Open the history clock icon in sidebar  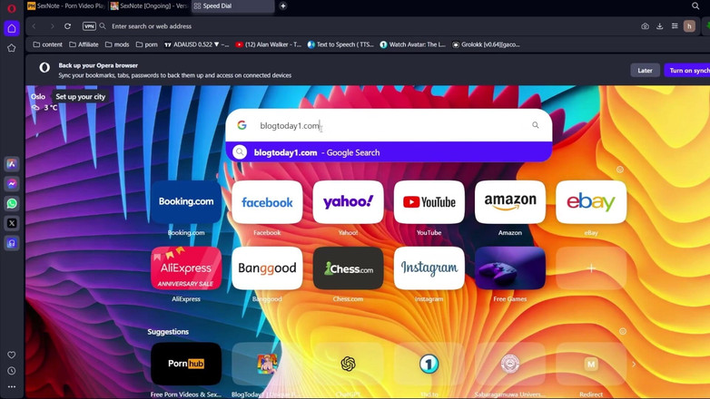[12, 371]
